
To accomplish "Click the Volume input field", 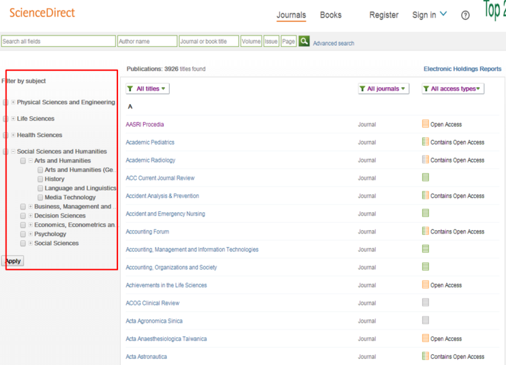I will click(251, 42).
